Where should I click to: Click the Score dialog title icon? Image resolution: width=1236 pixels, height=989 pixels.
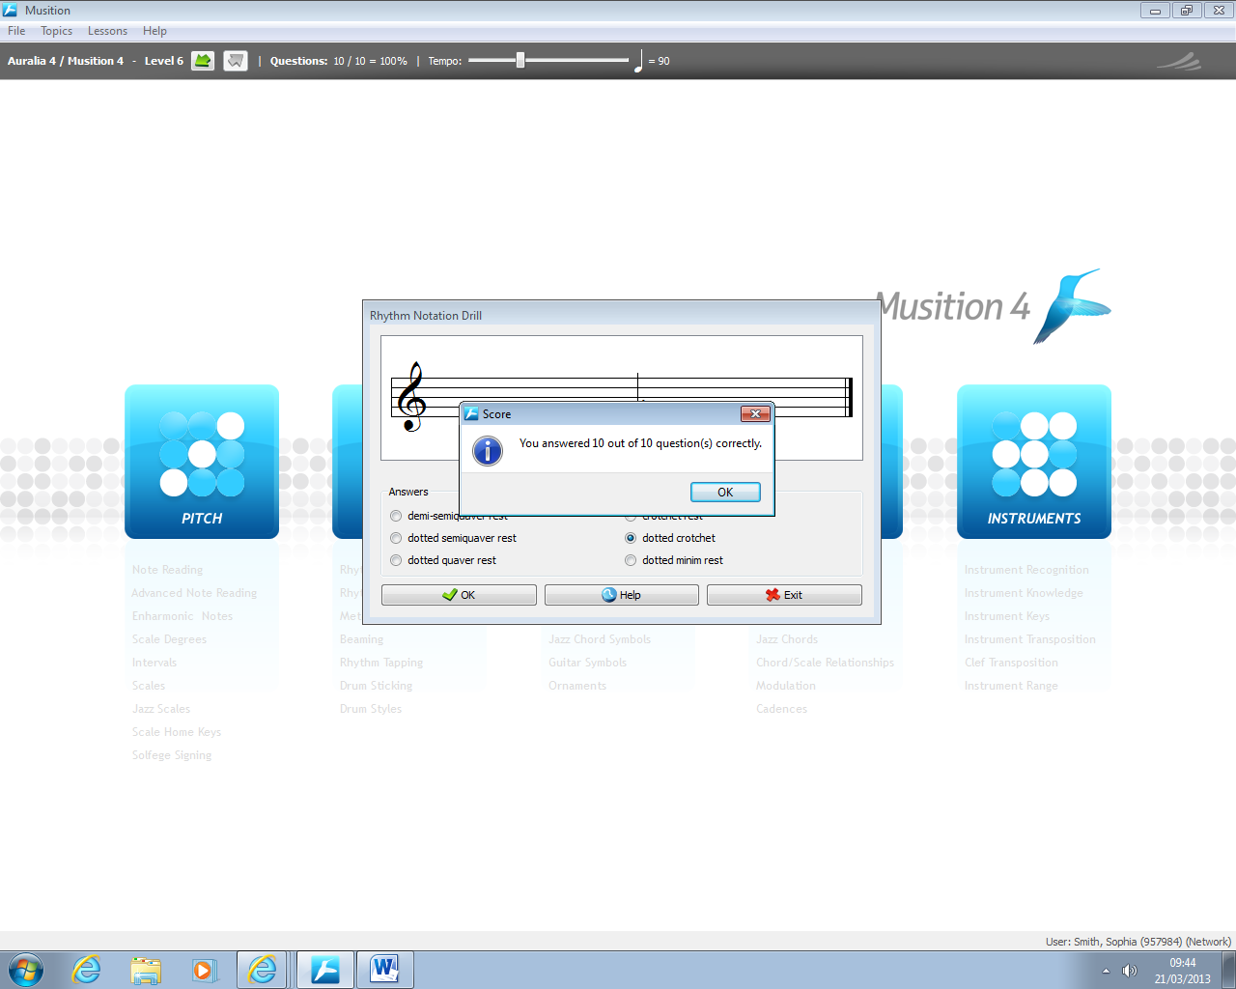(x=471, y=414)
